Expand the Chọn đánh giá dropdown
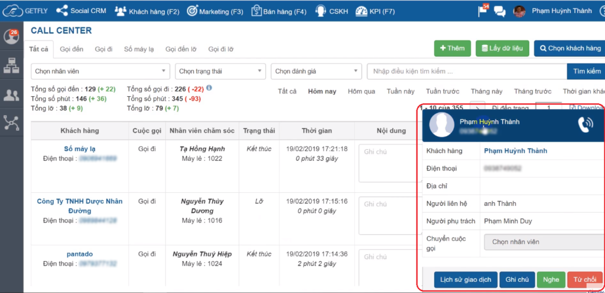Image resolution: width=605 pixels, height=293 pixels. tap(316, 71)
